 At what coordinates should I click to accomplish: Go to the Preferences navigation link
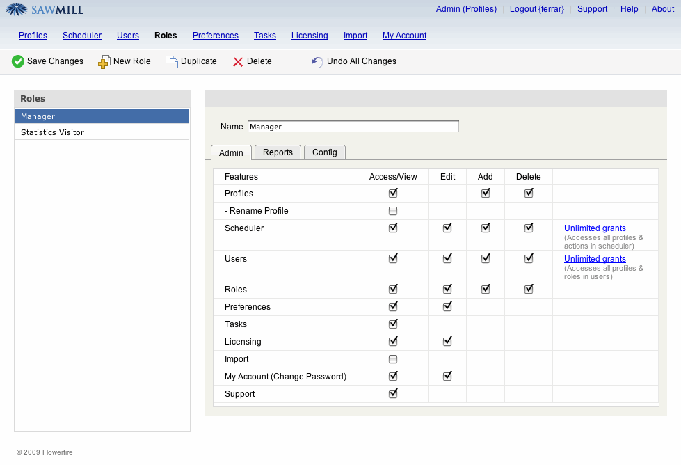pos(216,36)
